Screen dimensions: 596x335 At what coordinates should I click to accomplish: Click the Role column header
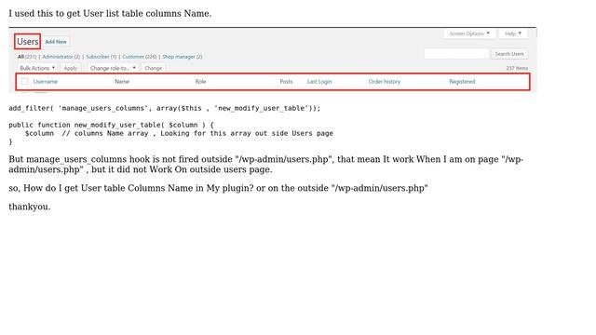pos(200,82)
